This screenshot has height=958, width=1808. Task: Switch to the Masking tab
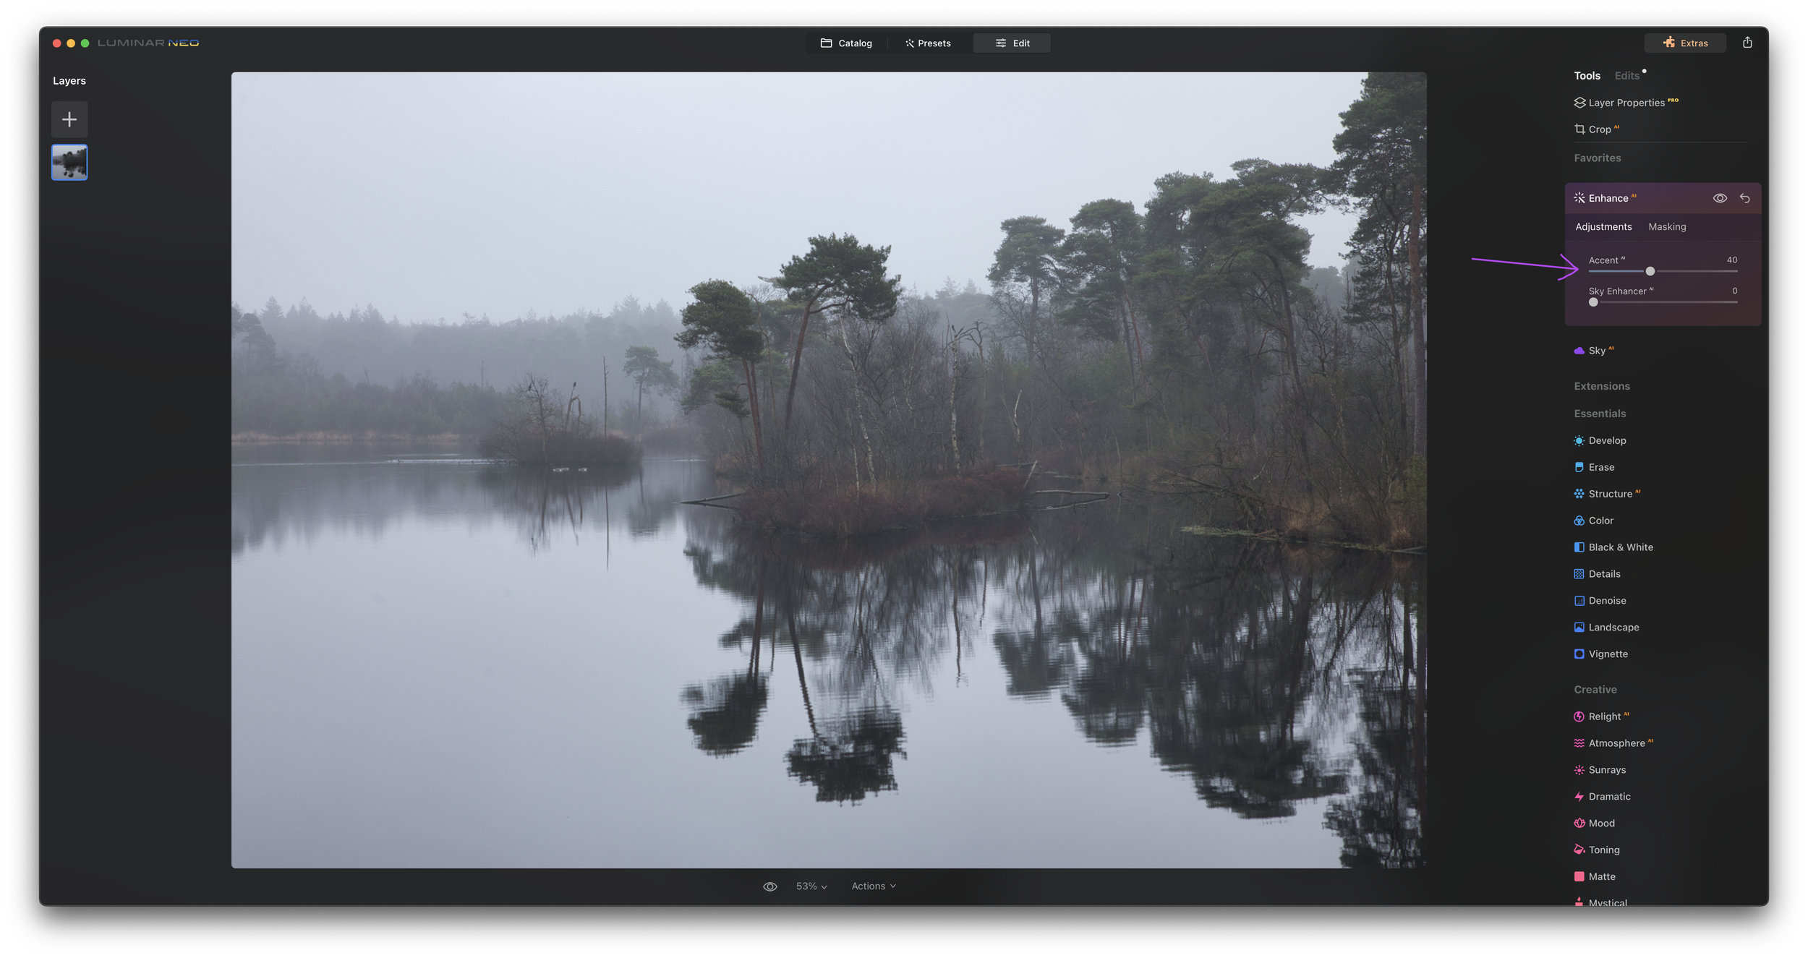1666,227
